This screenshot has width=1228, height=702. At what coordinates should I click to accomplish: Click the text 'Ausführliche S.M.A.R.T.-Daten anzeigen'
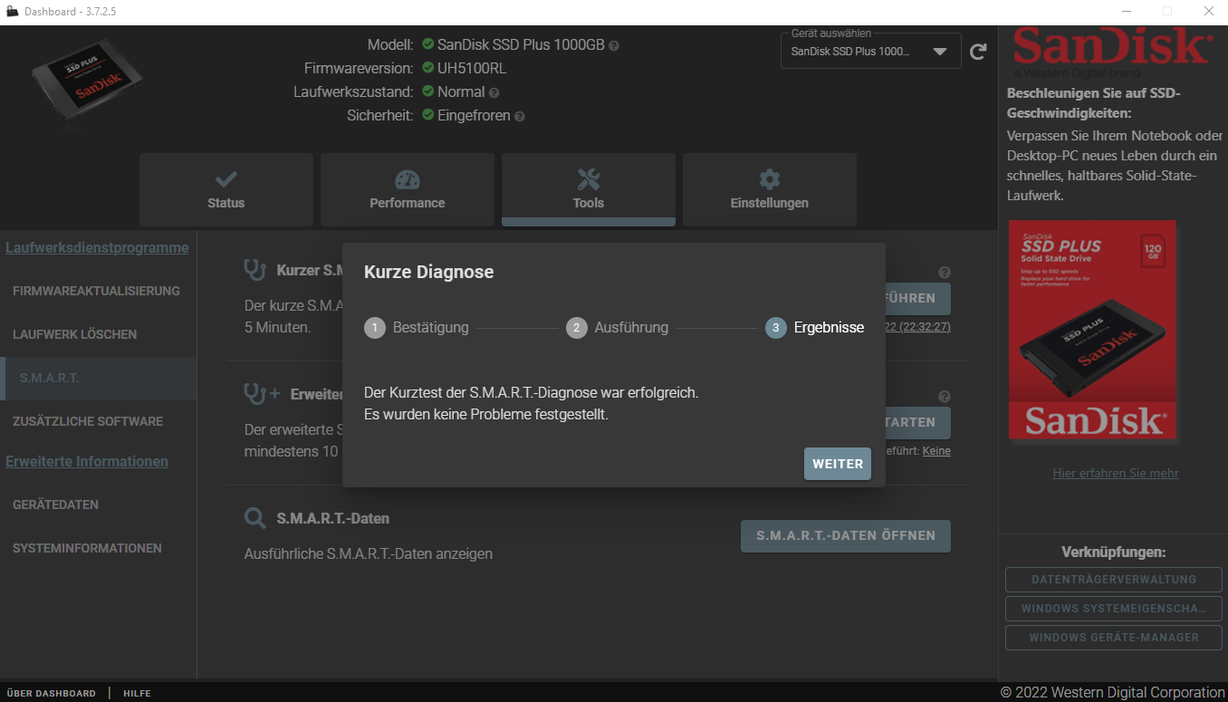pyautogui.click(x=369, y=553)
